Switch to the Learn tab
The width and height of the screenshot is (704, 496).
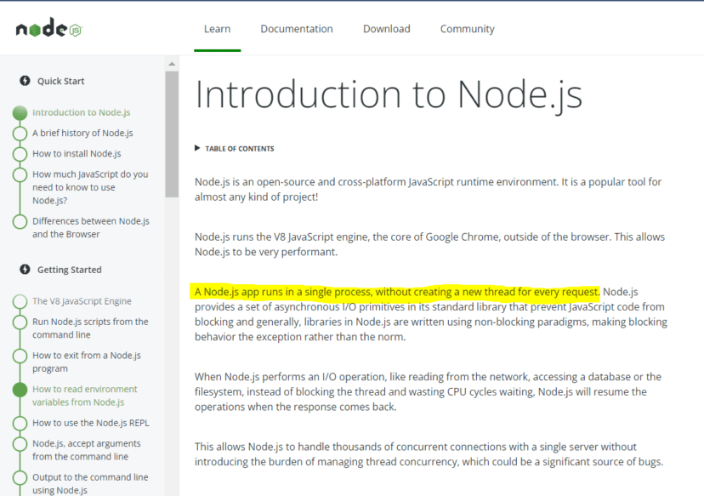click(217, 28)
